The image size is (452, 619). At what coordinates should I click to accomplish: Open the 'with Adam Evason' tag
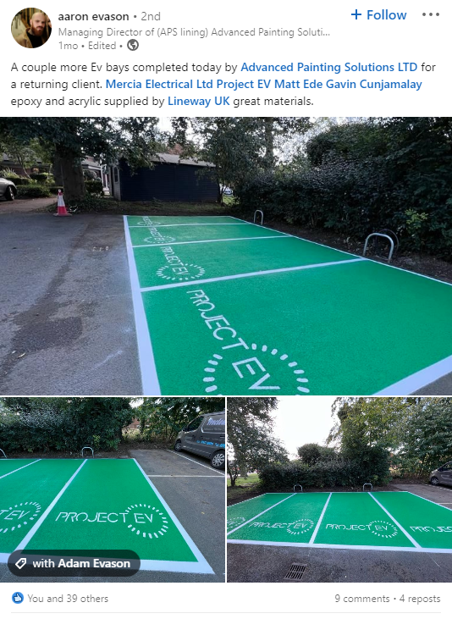pyautogui.click(x=74, y=563)
